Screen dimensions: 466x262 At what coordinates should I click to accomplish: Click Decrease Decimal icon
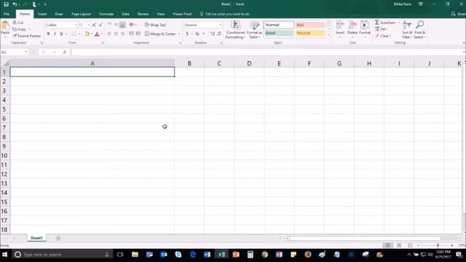(x=219, y=34)
